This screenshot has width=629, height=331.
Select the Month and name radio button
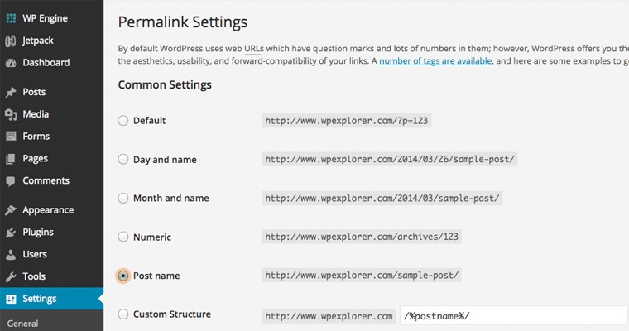(x=123, y=199)
